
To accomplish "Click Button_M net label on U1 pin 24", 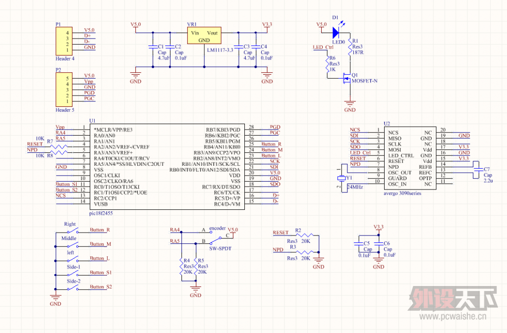I will click(x=272, y=150).
